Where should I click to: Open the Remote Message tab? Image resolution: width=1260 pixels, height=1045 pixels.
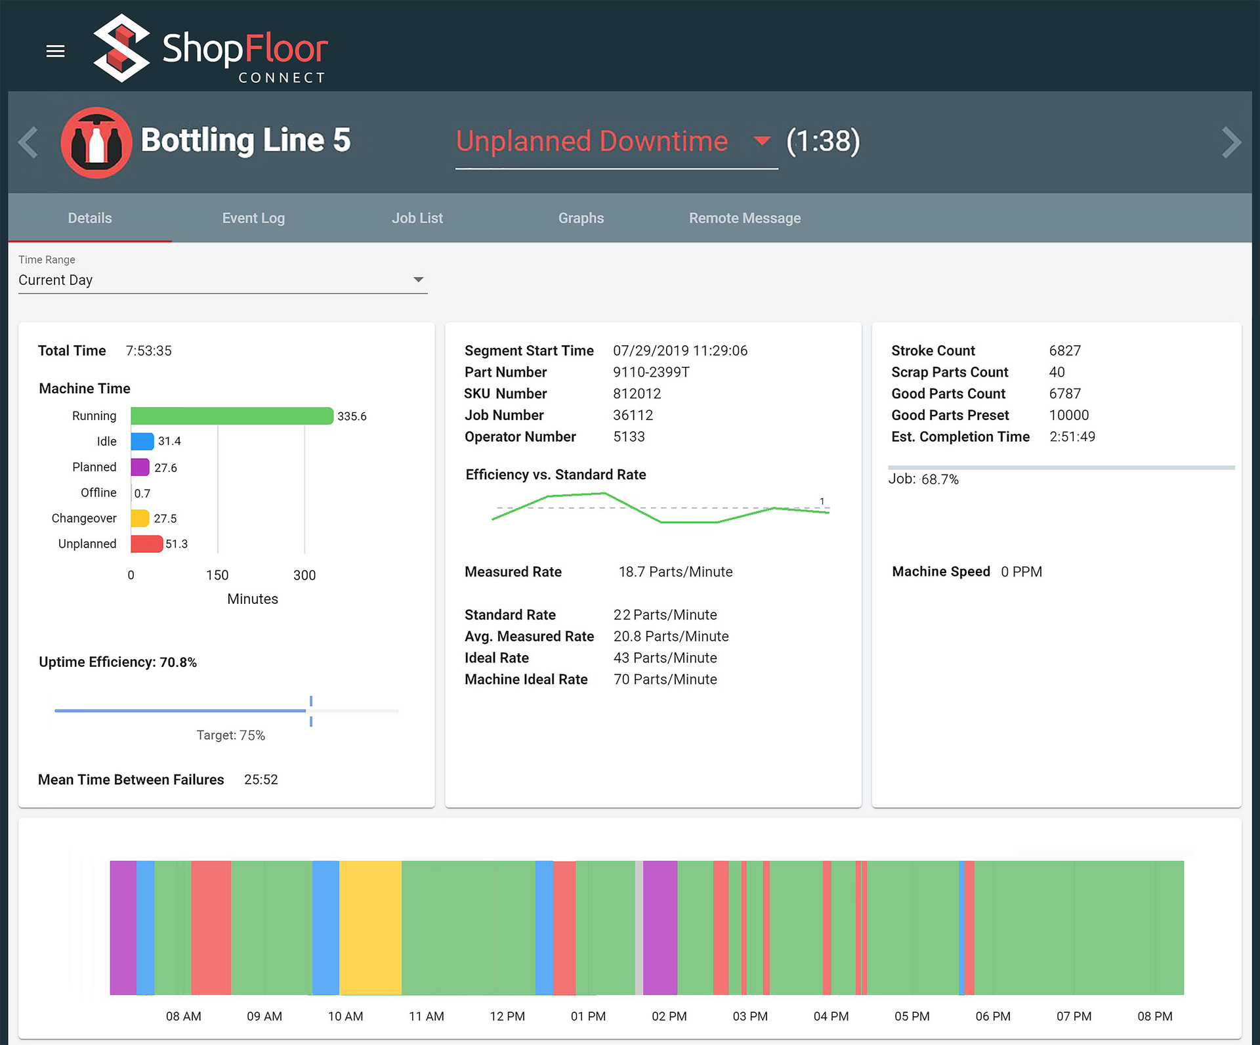click(744, 218)
